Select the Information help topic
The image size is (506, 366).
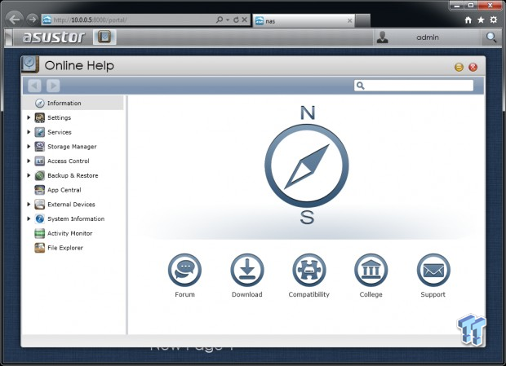[73, 103]
